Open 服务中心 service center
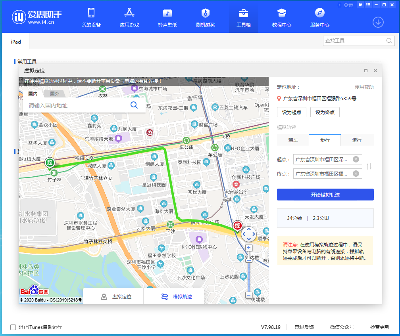 point(320,17)
